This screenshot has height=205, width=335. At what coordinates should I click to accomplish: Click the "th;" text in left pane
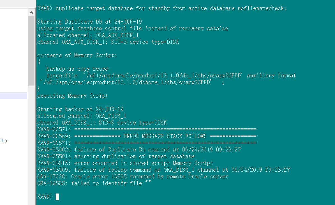click(4, 140)
